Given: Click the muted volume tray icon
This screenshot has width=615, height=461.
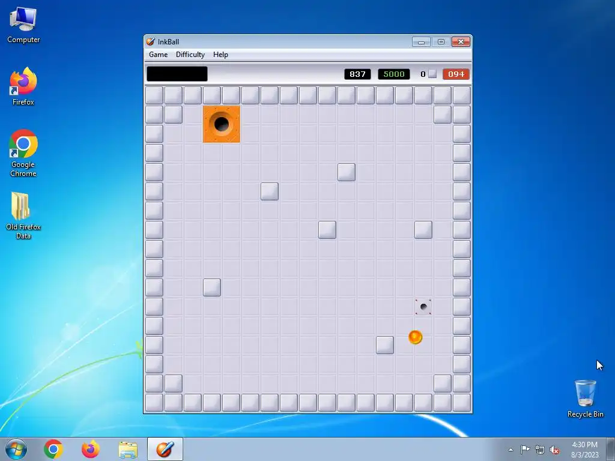Looking at the screenshot, I should point(554,450).
